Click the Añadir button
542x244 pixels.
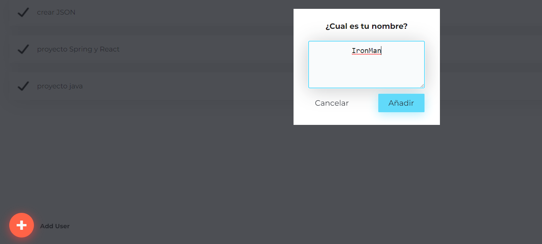pyautogui.click(x=401, y=103)
